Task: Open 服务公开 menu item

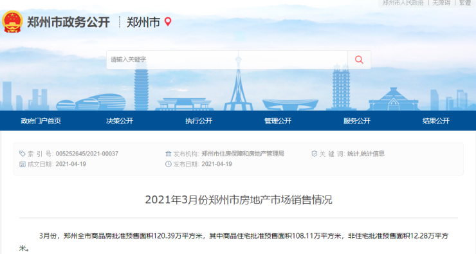Action: point(357,121)
